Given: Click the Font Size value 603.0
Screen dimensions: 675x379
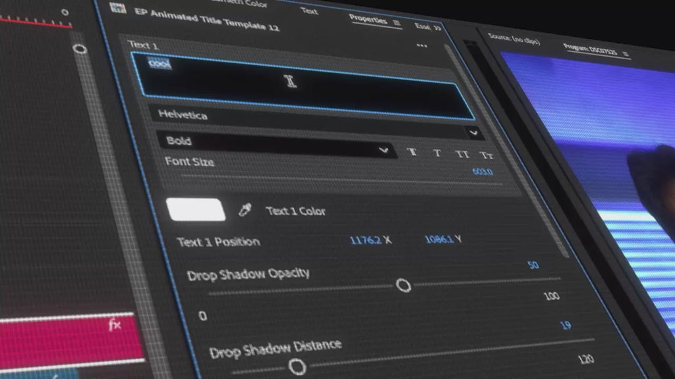Looking at the screenshot, I should point(482,172).
